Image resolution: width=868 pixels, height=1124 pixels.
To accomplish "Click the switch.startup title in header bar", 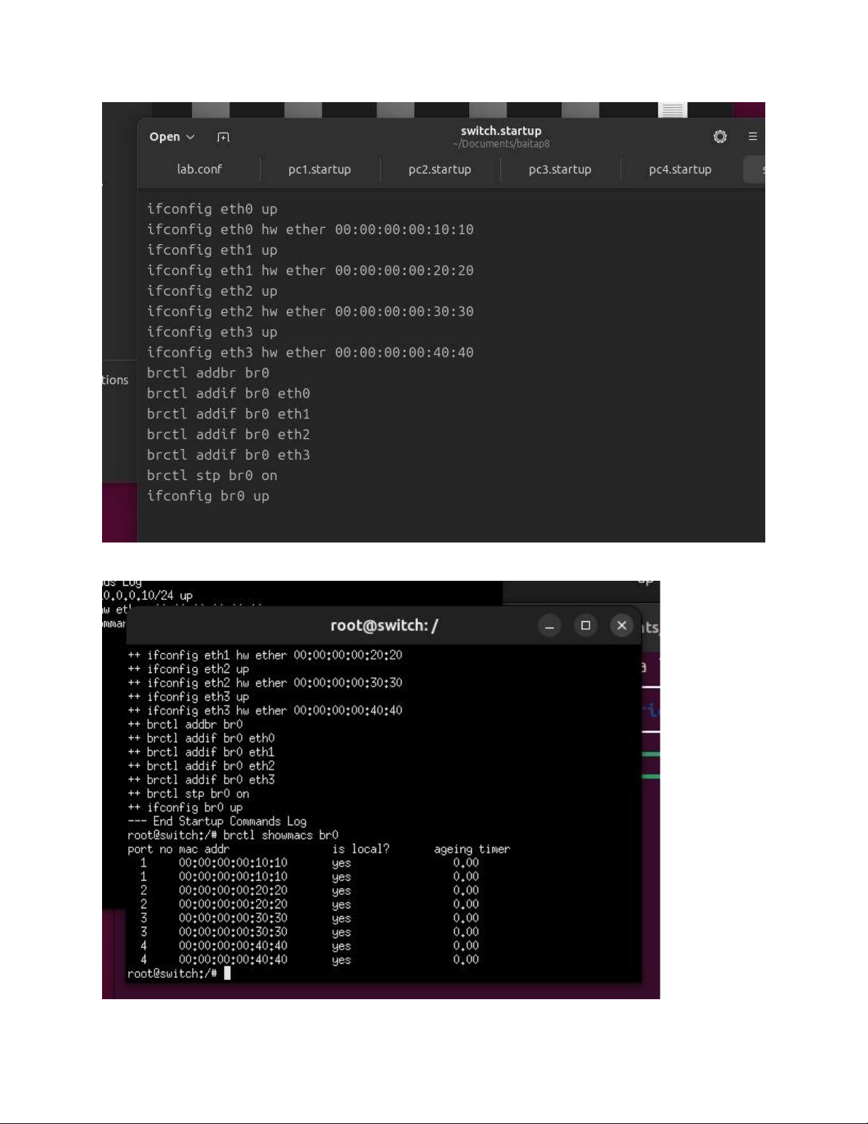I will (501, 131).
